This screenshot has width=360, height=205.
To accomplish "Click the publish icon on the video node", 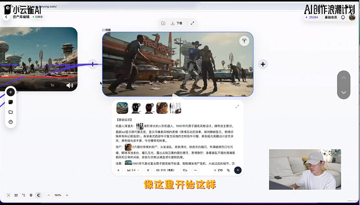I will pyautogui.click(x=244, y=41).
